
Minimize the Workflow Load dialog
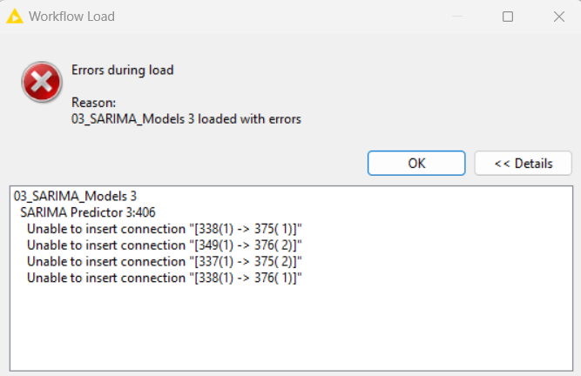[457, 17]
